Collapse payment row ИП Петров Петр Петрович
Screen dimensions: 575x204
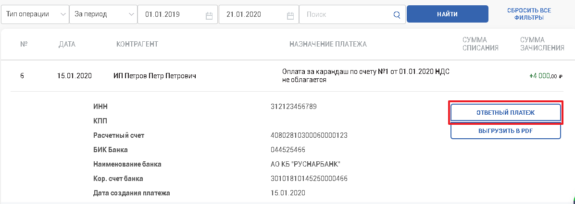tap(287, 76)
